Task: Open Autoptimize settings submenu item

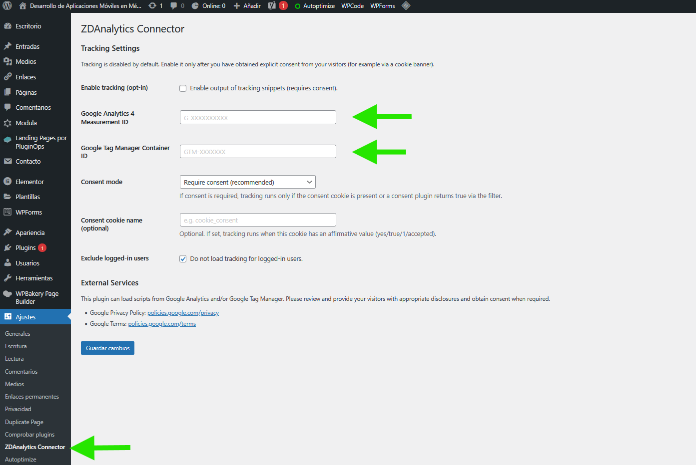Action: pos(20,460)
